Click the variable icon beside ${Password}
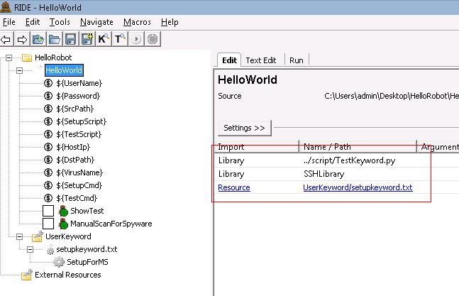Image resolution: width=459 pixels, height=296 pixels. pos(48,96)
